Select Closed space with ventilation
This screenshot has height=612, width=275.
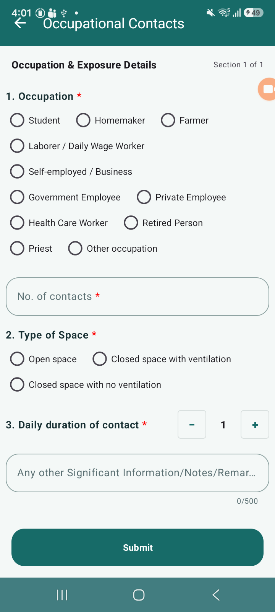162,359
